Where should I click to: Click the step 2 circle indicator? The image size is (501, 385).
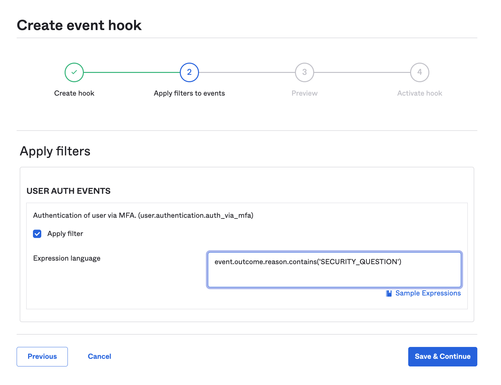tap(189, 73)
